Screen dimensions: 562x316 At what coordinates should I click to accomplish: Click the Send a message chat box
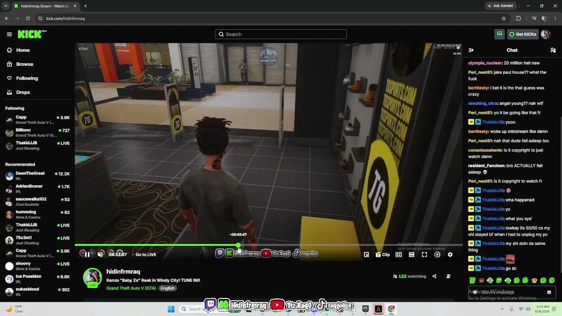(x=512, y=292)
